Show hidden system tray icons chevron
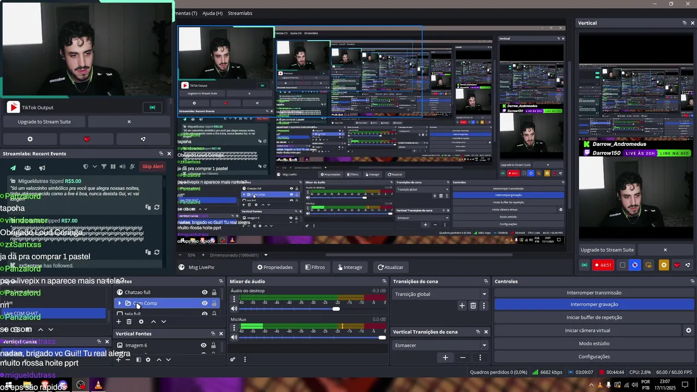Screen dimensions: 697x392 [x=591, y=385]
